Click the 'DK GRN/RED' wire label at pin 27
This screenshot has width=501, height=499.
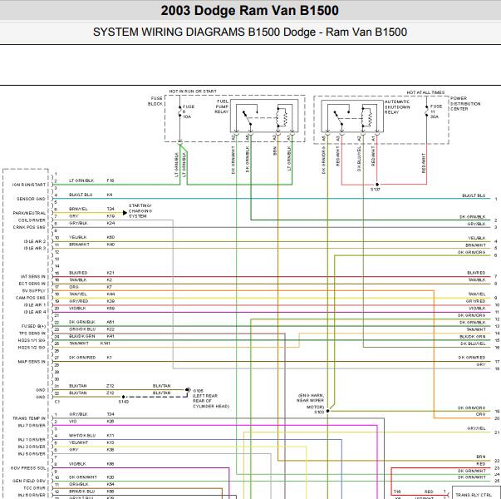click(x=82, y=358)
